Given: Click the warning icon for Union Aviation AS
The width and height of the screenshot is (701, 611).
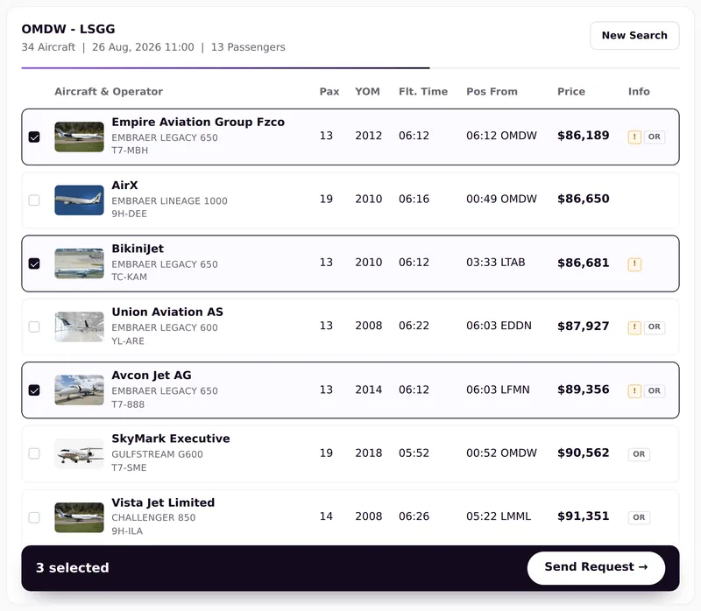Looking at the screenshot, I should click(634, 327).
